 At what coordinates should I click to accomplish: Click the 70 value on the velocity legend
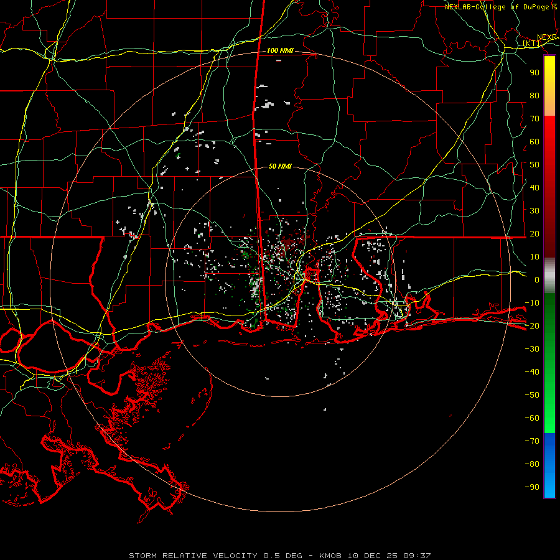(x=534, y=119)
